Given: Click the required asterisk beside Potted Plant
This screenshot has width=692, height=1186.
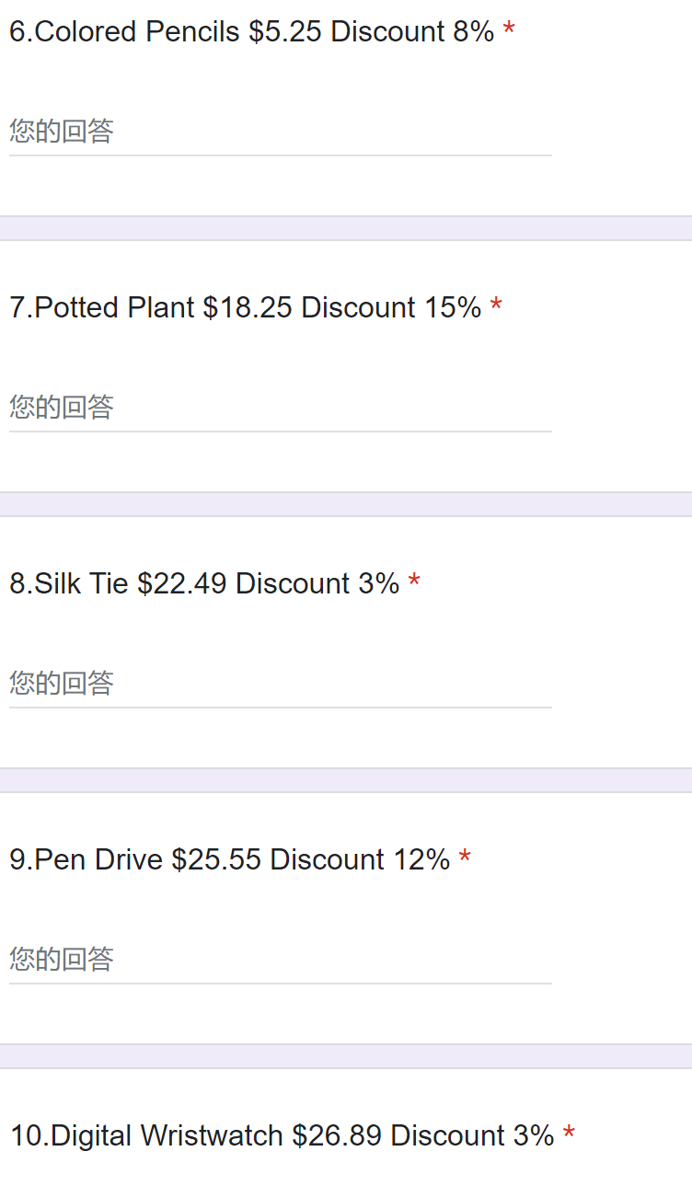Looking at the screenshot, I should (496, 307).
